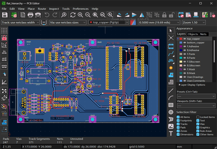This screenshot has width=217, height=149.
Task: Select the Add text tool
Action: click(x=171, y=133)
